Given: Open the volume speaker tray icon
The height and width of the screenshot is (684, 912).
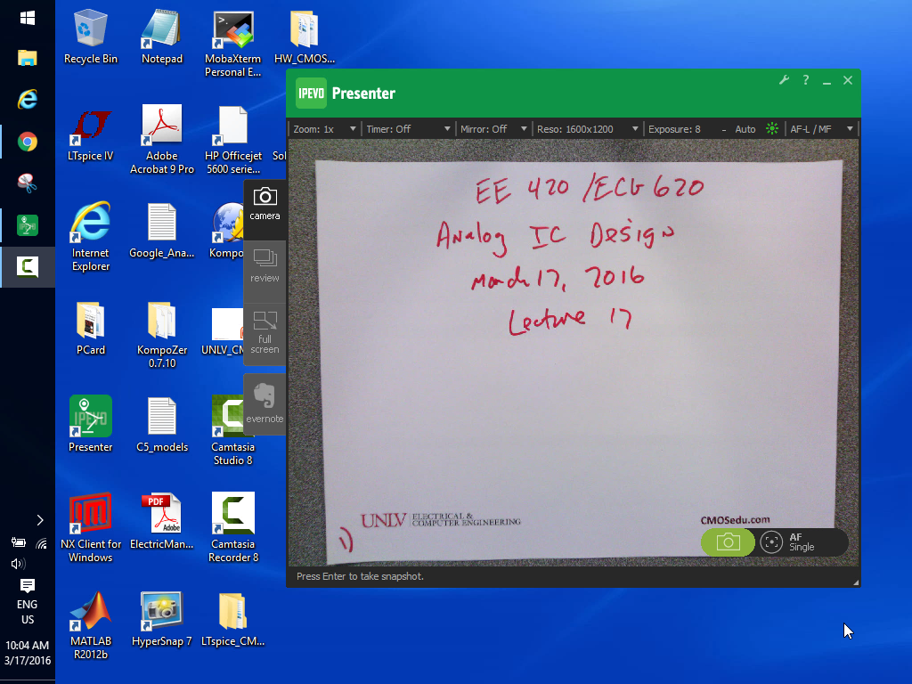Looking at the screenshot, I should tap(18, 563).
